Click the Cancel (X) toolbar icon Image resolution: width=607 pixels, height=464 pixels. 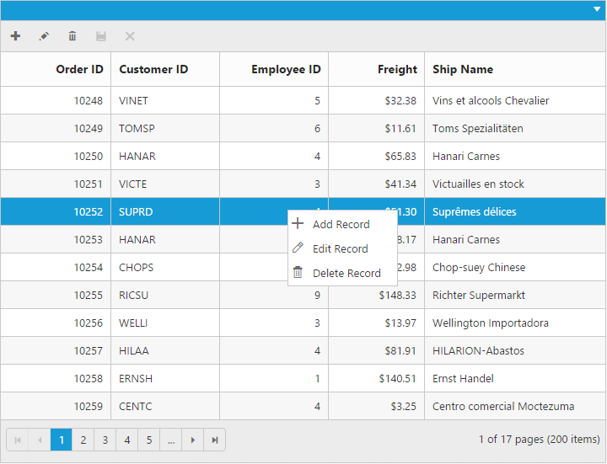click(130, 36)
